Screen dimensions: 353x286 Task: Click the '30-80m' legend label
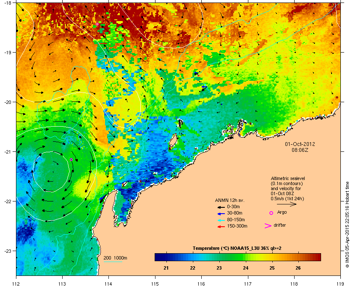pos(234,213)
